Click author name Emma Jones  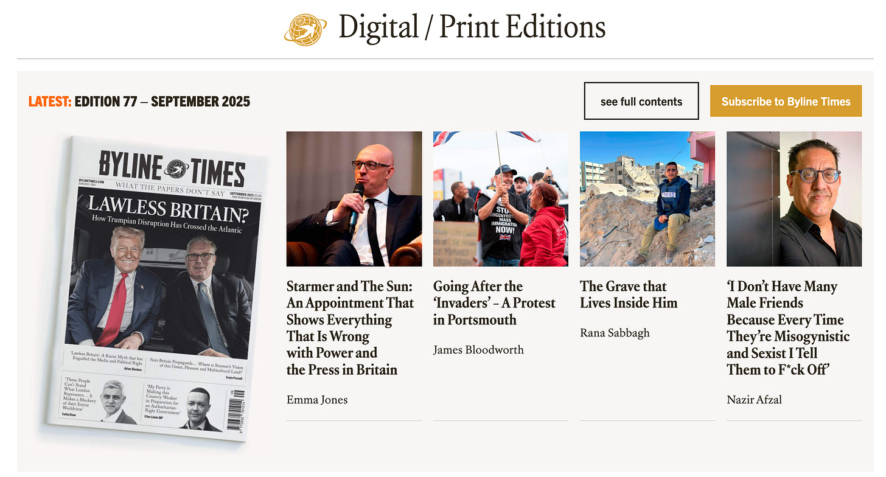coord(317,400)
